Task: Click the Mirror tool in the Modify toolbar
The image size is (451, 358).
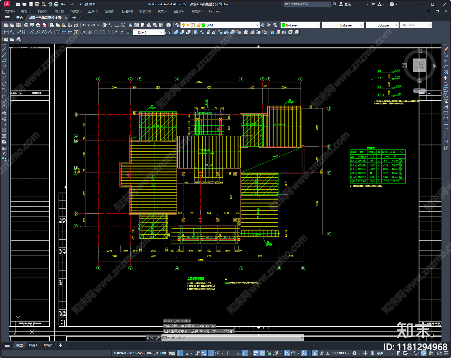Action: 446,61
